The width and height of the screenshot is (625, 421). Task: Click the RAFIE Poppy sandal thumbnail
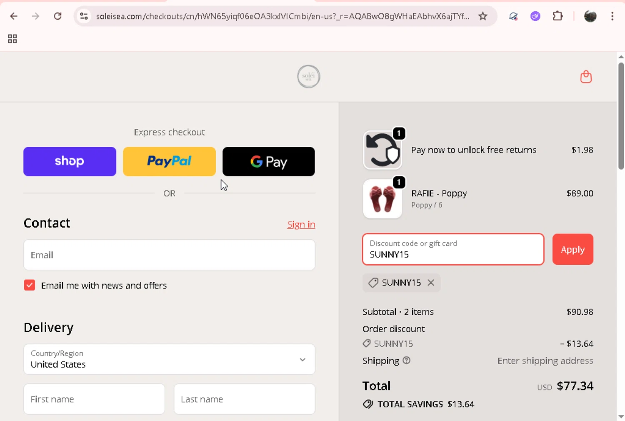pos(382,199)
